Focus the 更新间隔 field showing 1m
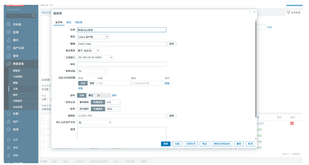Image resolution: width=309 pixels, height=165 pixels. click(92, 71)
